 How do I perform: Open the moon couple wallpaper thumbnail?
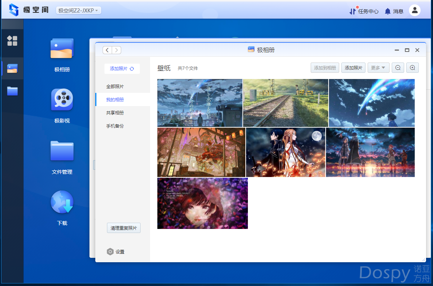[286, 152]
